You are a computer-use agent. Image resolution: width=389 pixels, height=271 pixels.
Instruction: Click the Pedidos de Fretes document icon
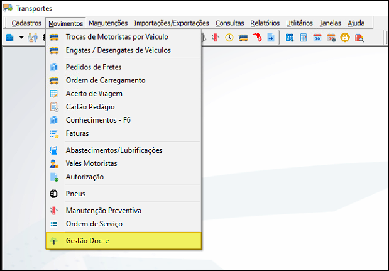coord(54,67)
